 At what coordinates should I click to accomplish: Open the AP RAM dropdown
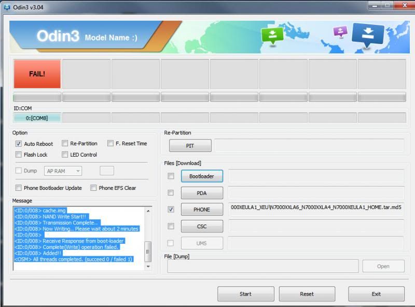pos(63,171)
